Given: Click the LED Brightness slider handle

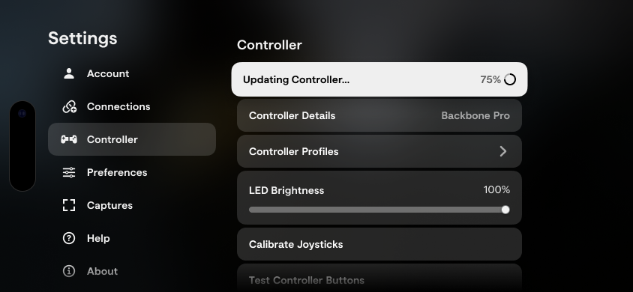Looking at the screenshot, I should [505, 210].
